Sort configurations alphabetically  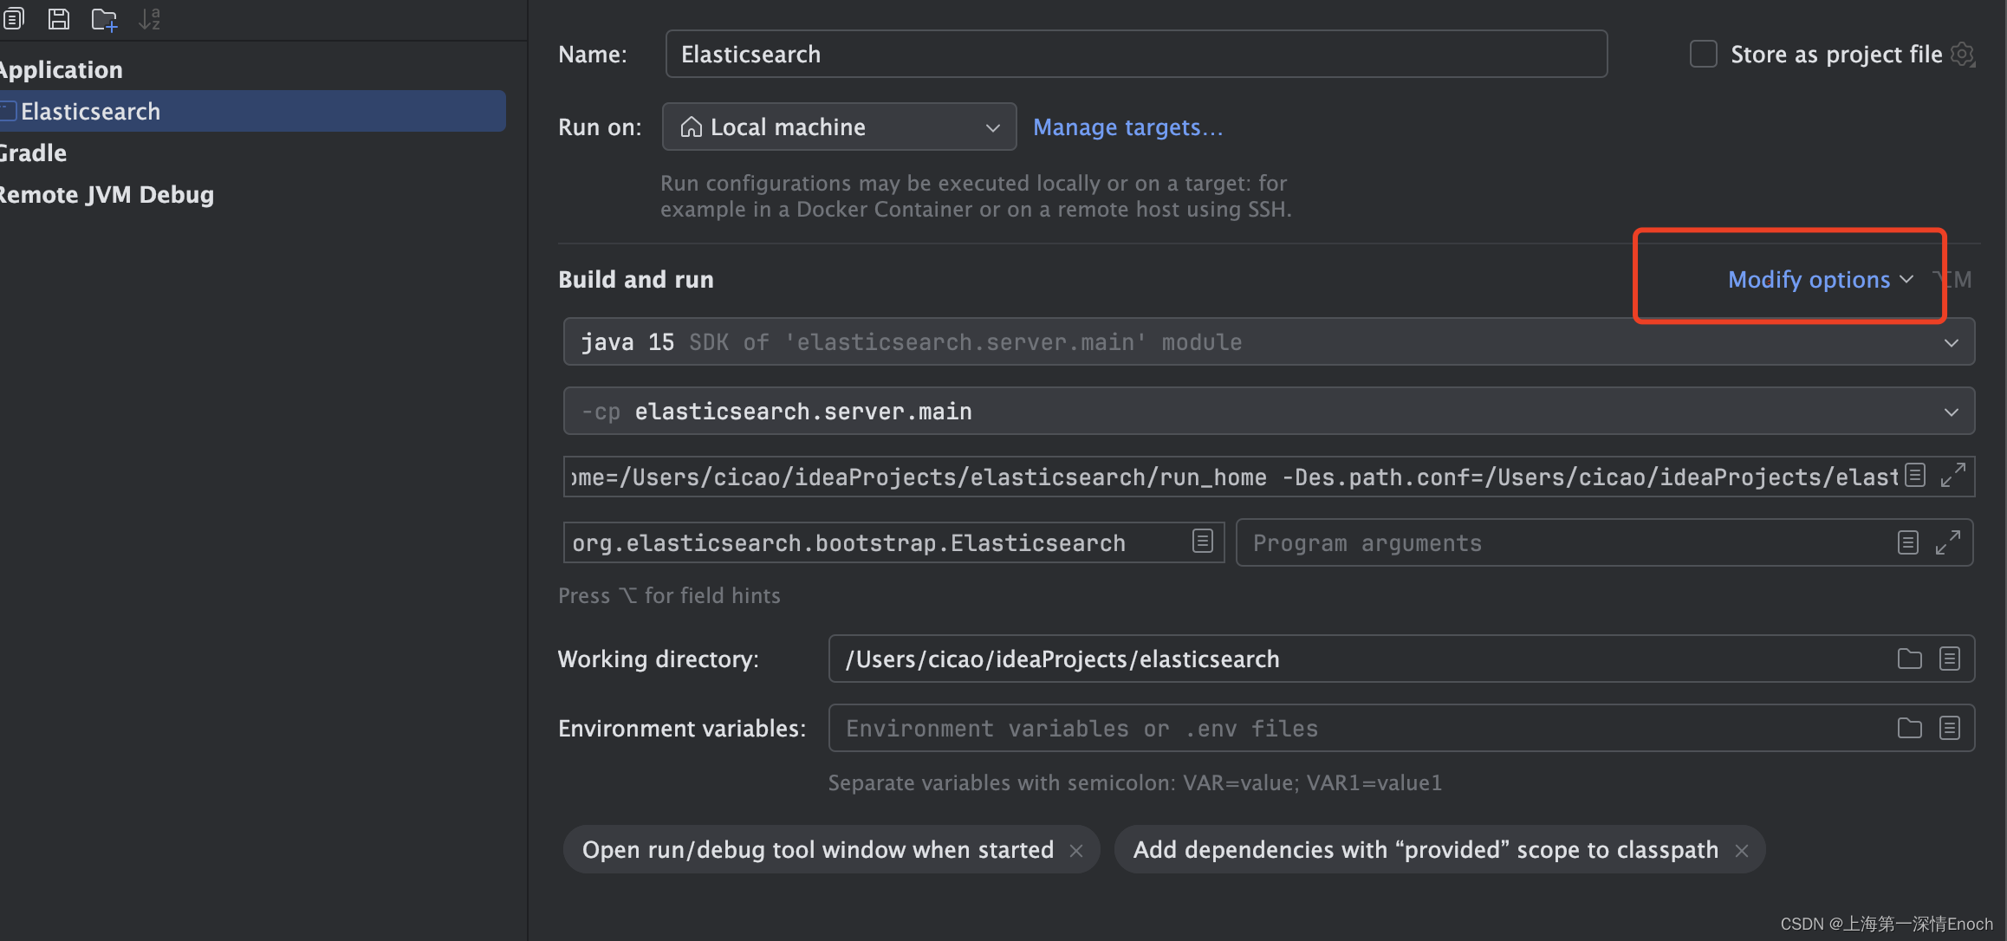click(150, 19)
